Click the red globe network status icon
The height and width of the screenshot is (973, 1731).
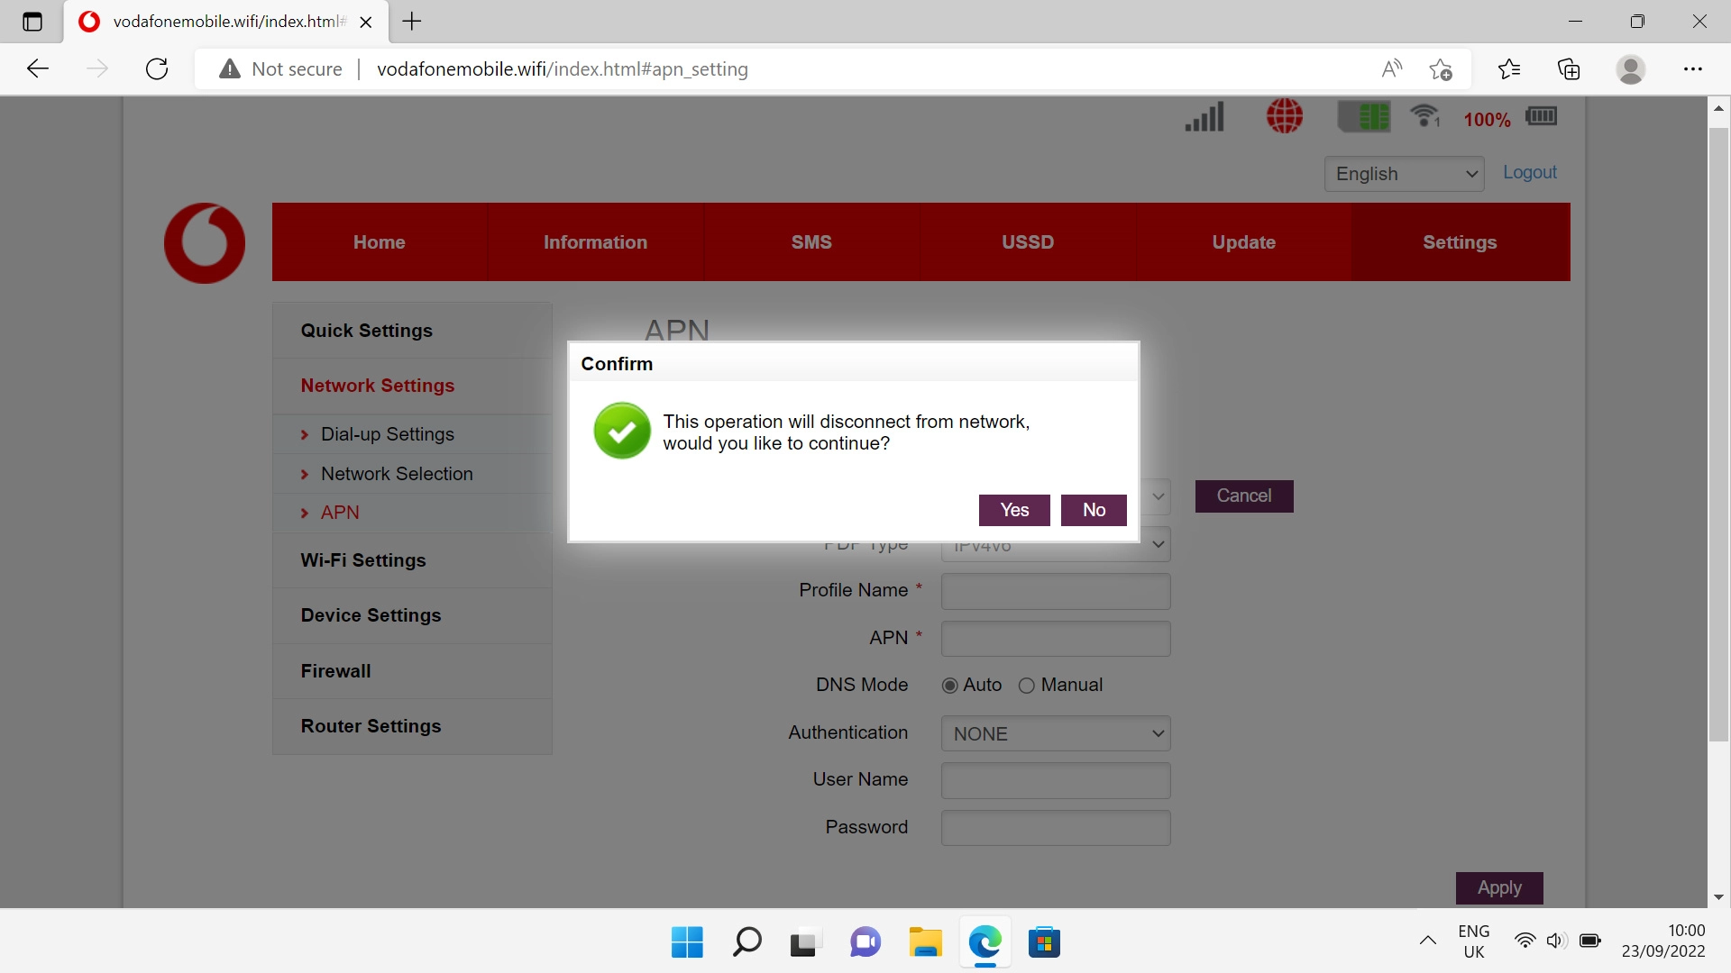click(1284, 116)
